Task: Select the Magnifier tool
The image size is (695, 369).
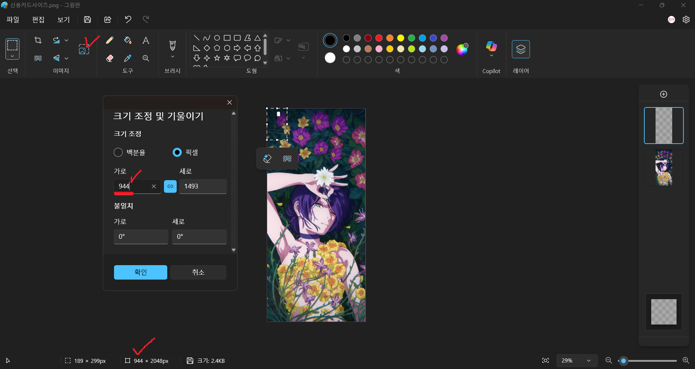Action: pyautogui.click(x=146, y=58)
